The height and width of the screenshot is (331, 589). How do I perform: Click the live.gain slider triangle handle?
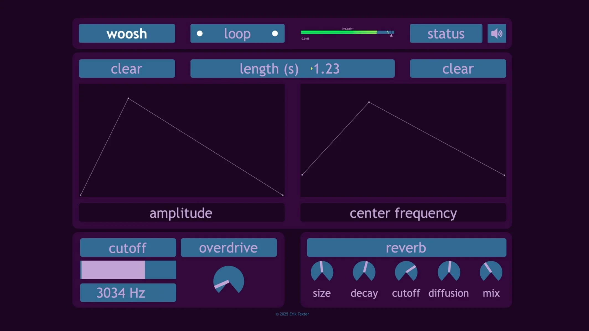click(x=391, y=35)
